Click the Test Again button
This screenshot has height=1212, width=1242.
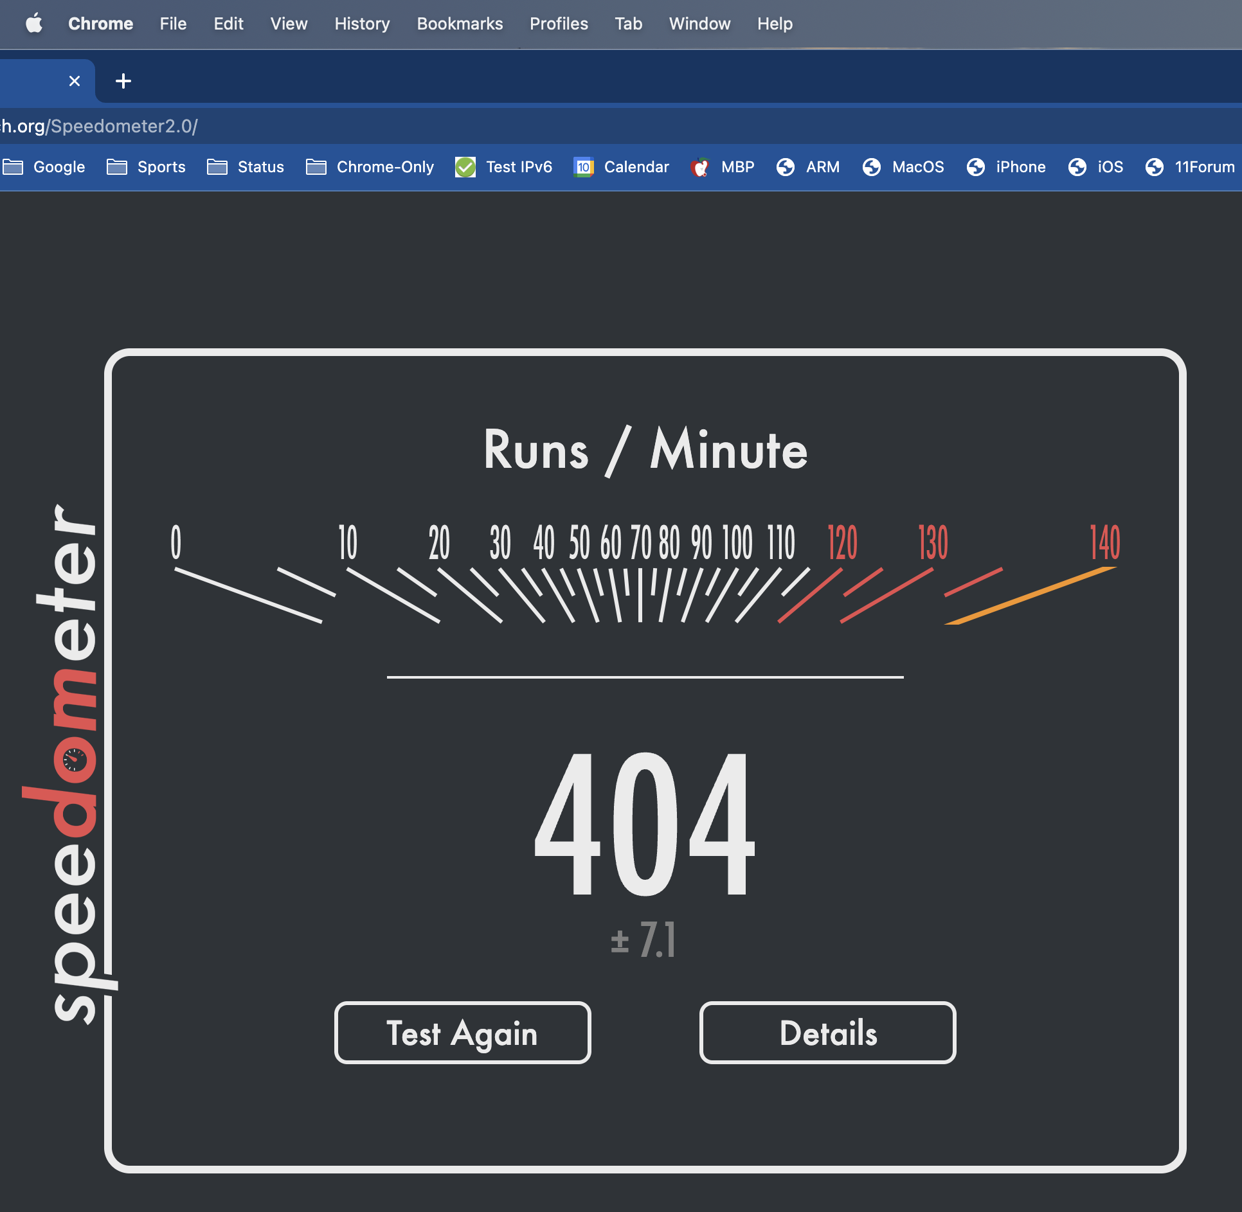pos(462,1033)
